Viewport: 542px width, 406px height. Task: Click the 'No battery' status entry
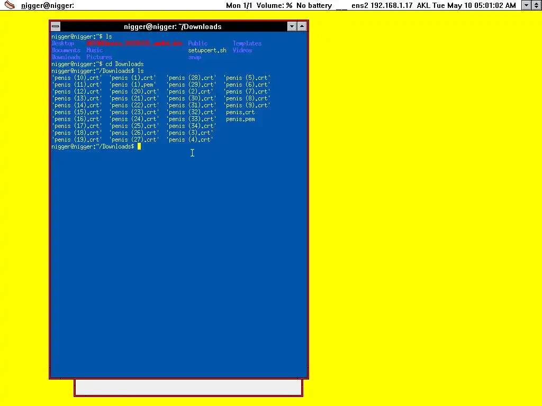coord(314,5)
